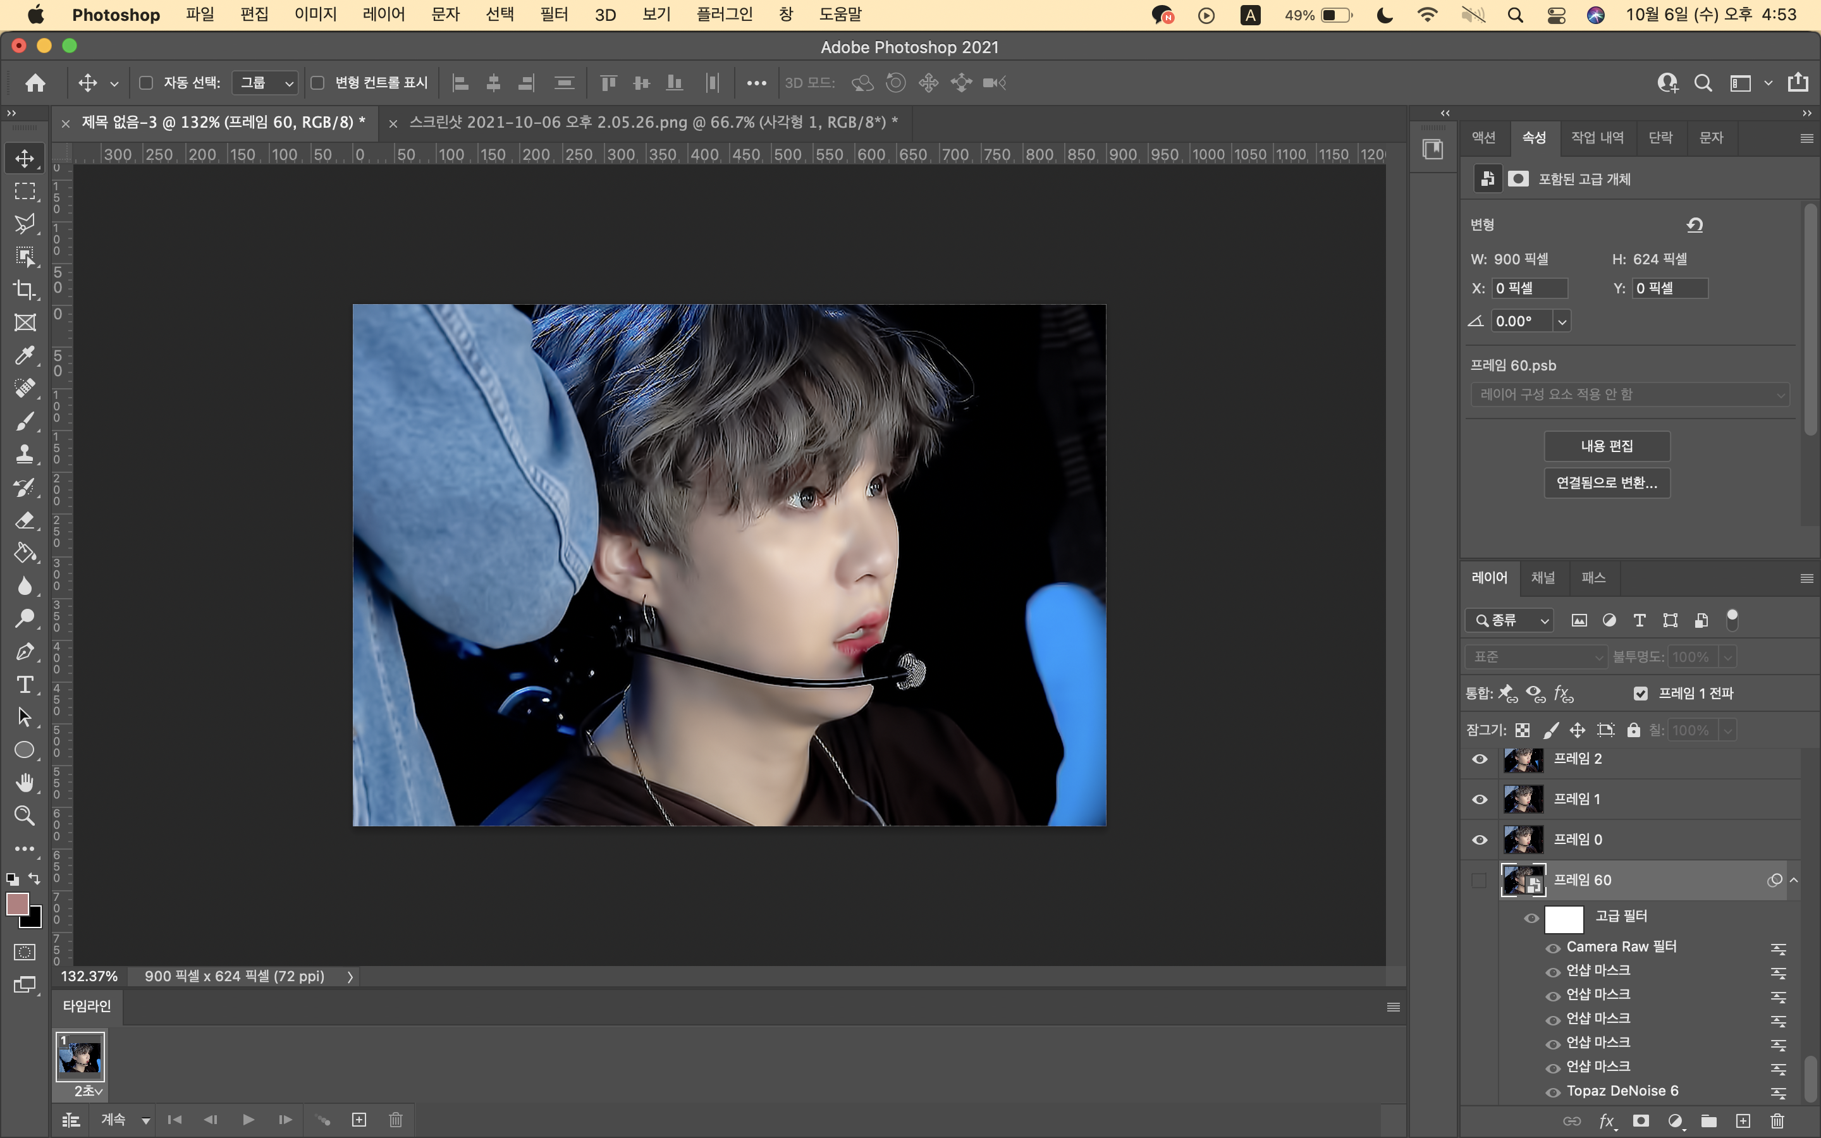The width and height of the screenshot is (1821, 1138).
Task: Select the Paint Bucket tool
Action: [25, 553]
